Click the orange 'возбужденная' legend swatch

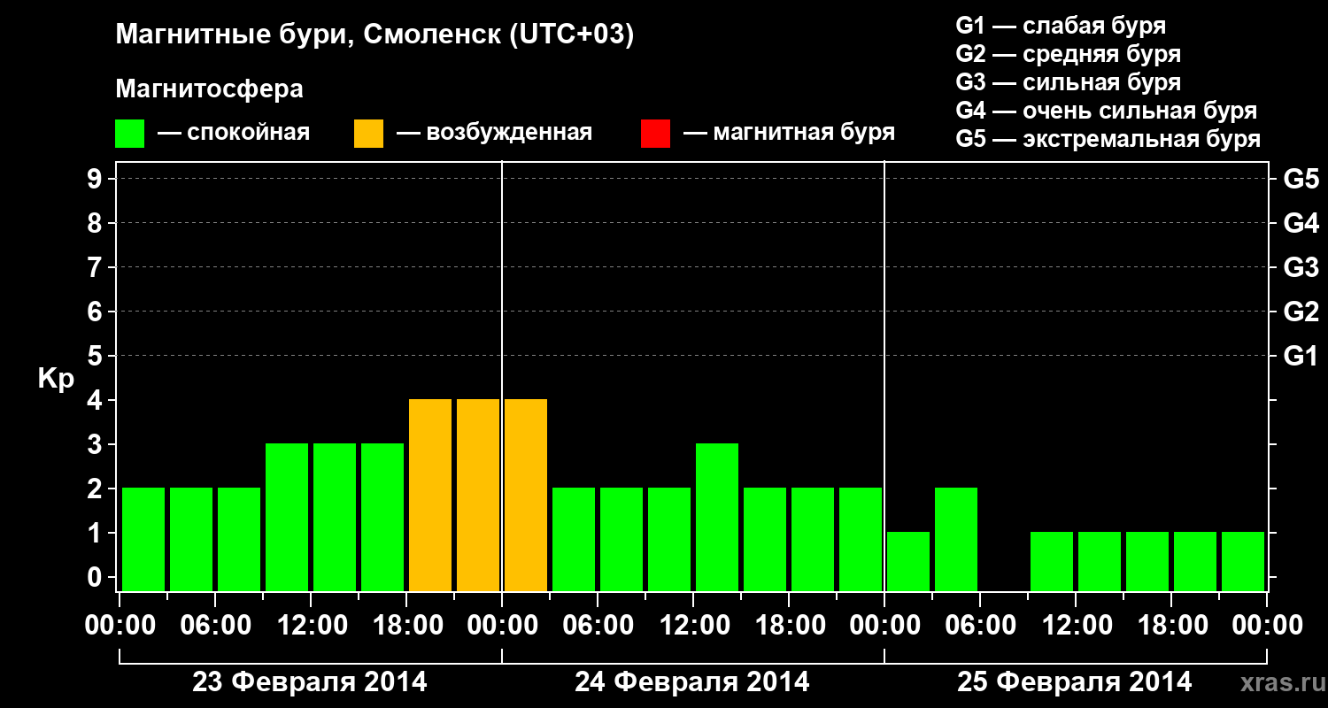[x=368, y=134]
